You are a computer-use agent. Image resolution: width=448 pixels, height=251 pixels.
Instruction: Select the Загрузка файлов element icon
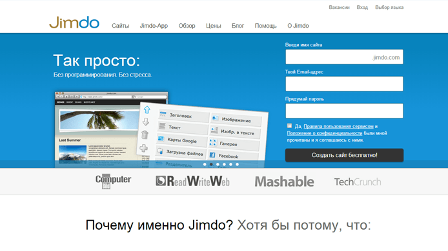pyautogui.click(x=160, y=151)
